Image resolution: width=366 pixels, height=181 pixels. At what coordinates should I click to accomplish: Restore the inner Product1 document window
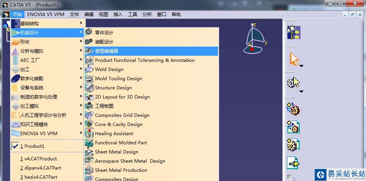coord(353,15)
